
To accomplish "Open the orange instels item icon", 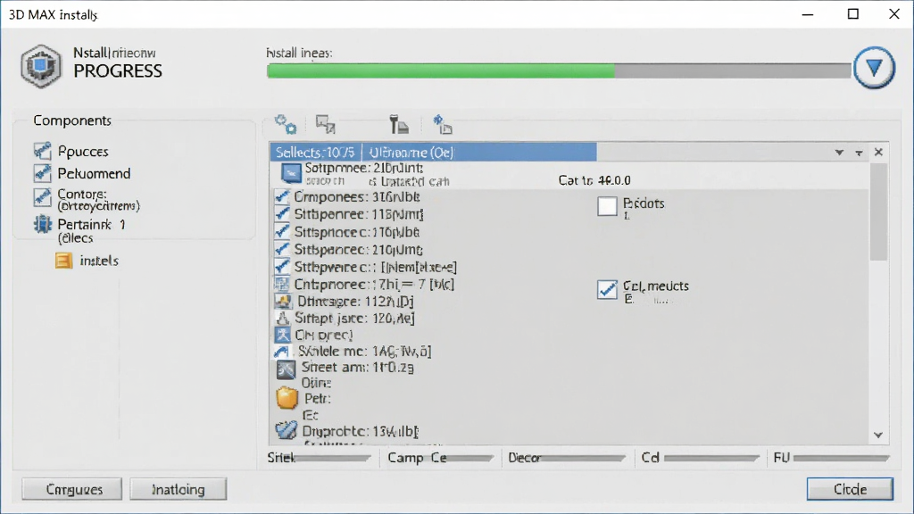I will [63, 261].
